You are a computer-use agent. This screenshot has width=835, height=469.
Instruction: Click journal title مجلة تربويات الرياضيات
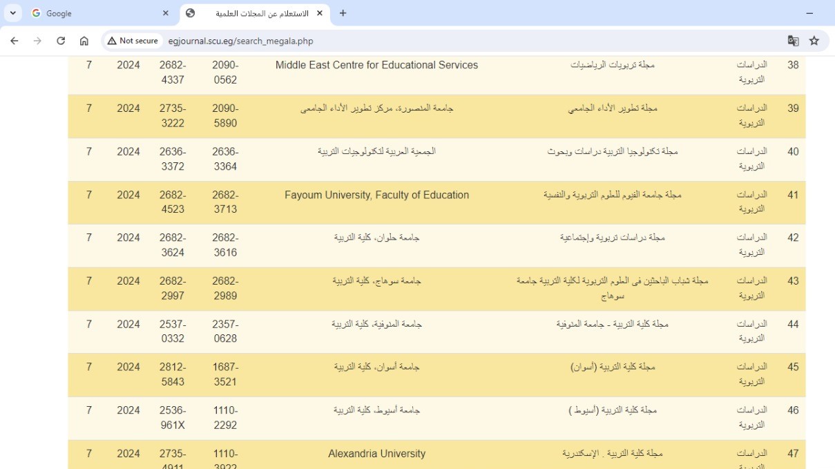click(612, 65)
